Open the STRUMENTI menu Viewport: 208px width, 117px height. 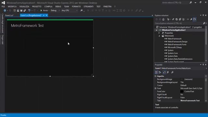[x=88, y=6]
